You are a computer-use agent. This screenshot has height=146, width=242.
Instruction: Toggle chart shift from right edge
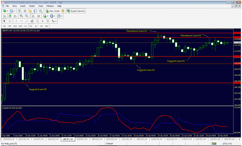[39, 16]
